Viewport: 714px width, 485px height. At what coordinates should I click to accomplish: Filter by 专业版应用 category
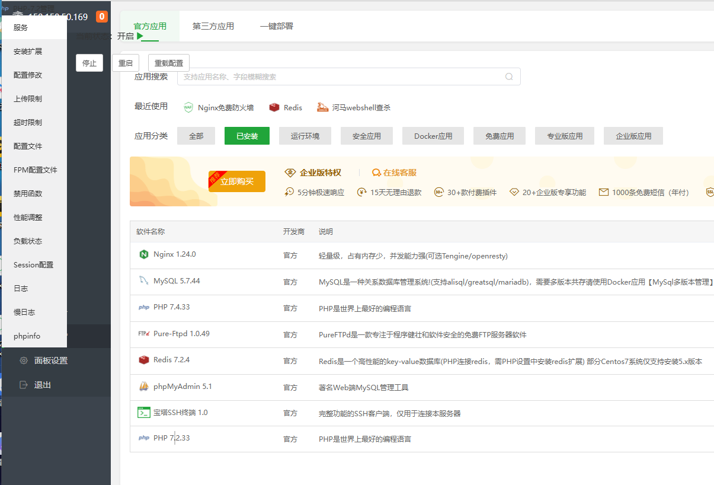[565, 136]
